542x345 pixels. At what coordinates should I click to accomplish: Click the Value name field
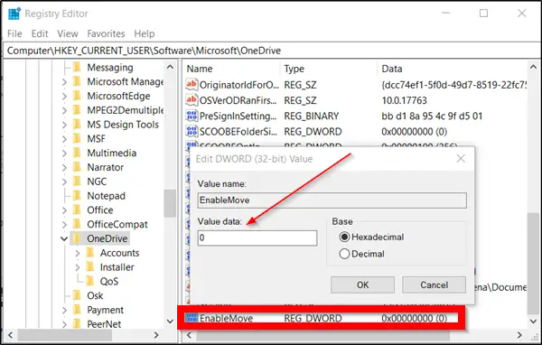click(x=332, y=200)
